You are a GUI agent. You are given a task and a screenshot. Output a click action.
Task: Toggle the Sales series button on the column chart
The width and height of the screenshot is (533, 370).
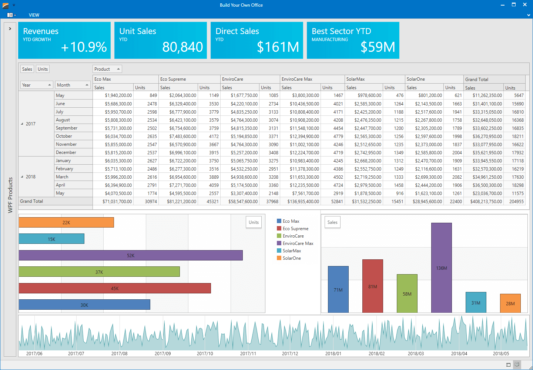(332, 222)
